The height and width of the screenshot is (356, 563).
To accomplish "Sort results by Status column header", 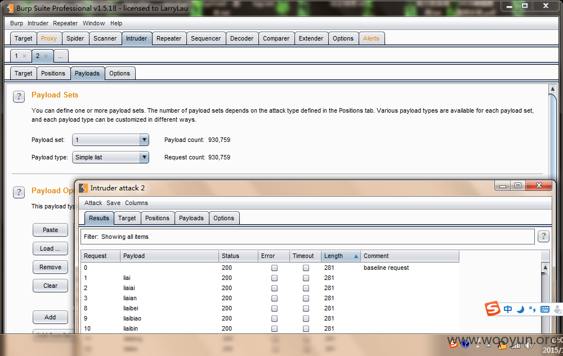I will tap(238, 256).
